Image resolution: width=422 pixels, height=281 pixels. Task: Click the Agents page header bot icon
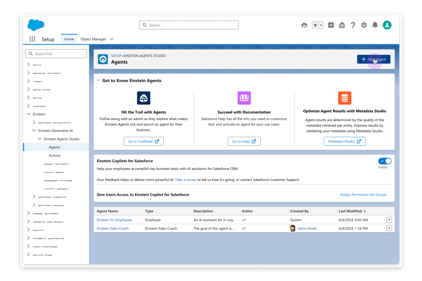[x=103, y=59]
